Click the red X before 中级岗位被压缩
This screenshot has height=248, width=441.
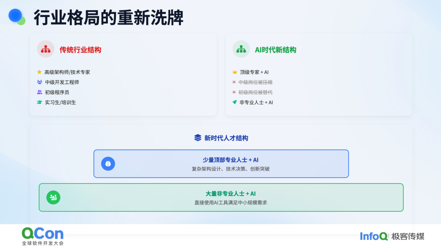234,82
